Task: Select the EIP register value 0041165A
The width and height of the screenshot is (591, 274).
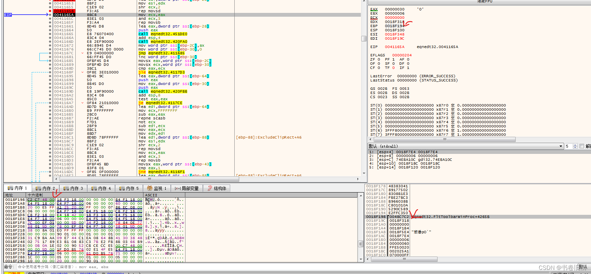Action: (x=395, y=47)
